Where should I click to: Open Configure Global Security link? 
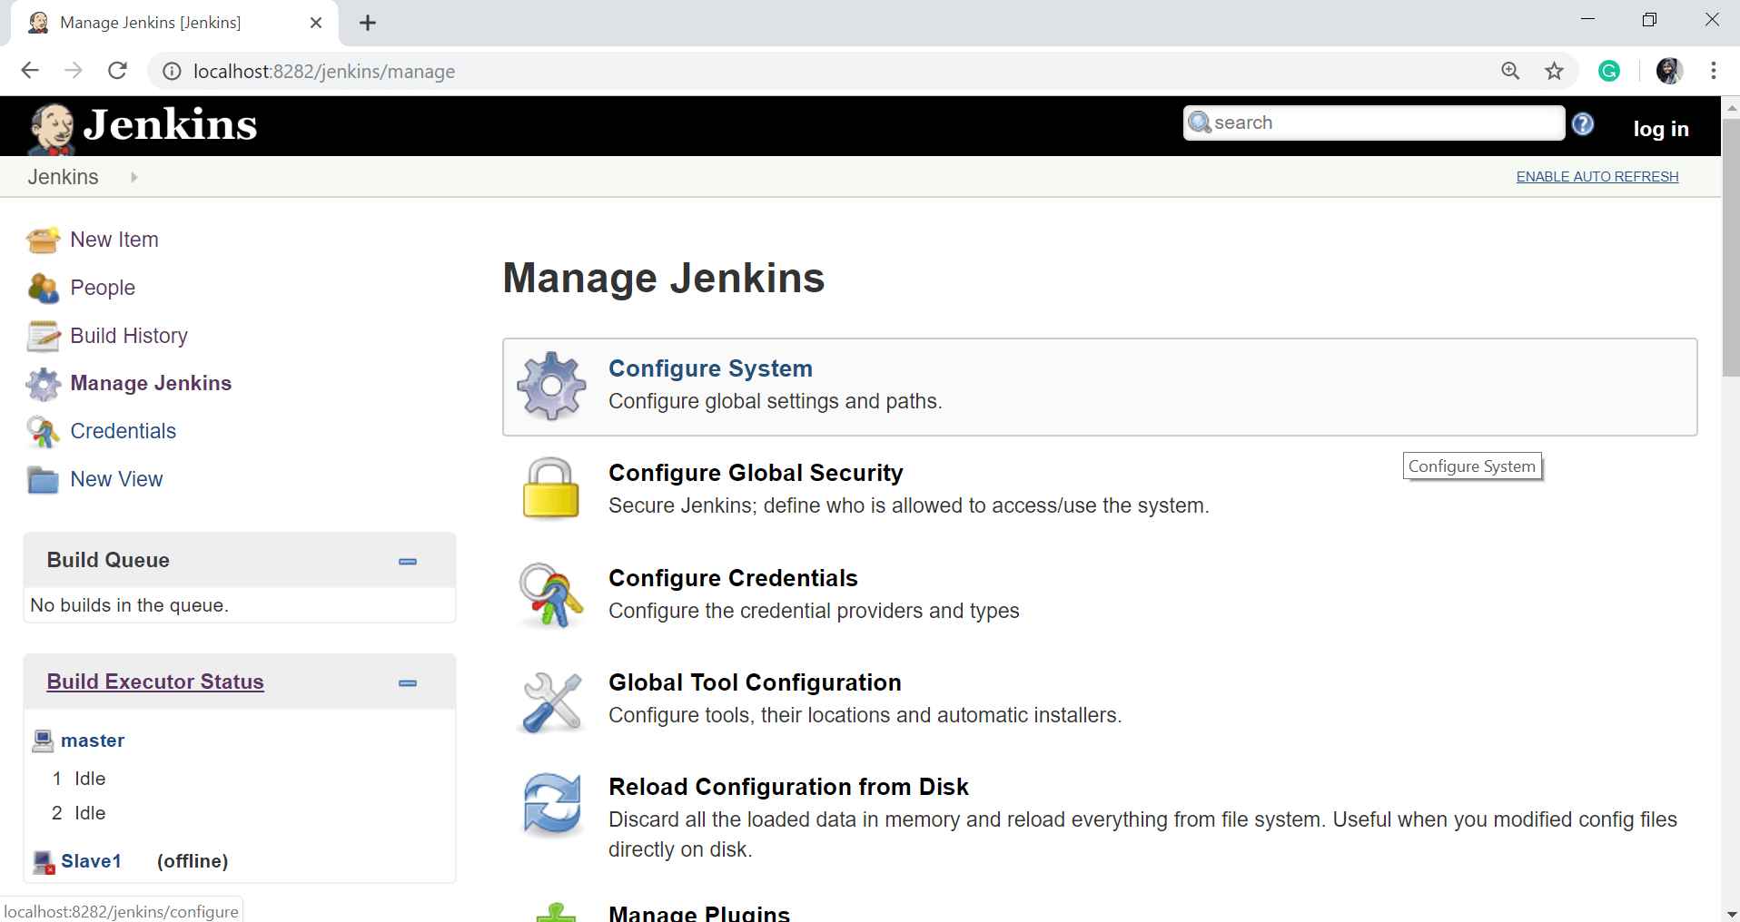coord(756,473)
